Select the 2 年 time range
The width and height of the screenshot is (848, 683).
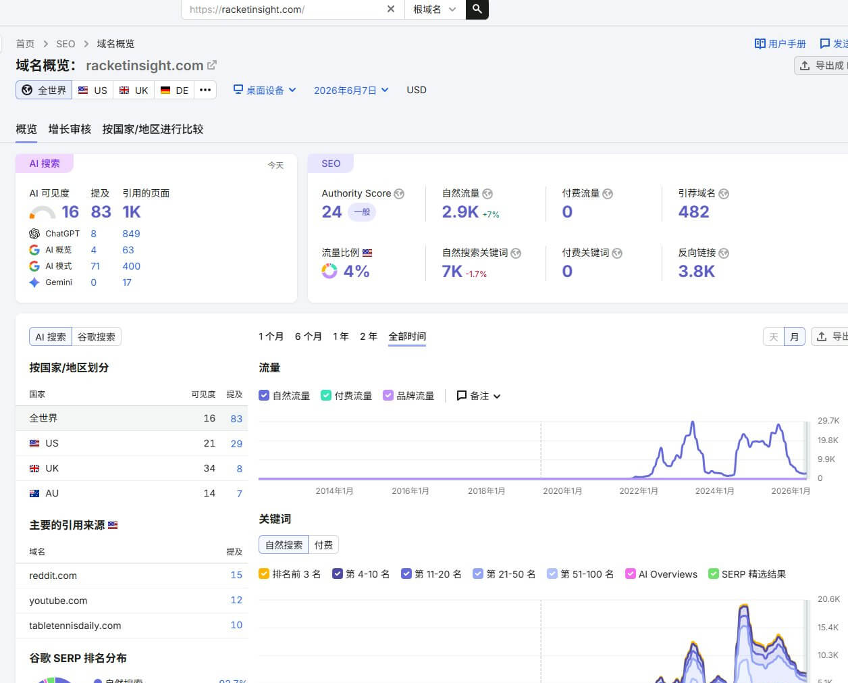click(369, 336)
